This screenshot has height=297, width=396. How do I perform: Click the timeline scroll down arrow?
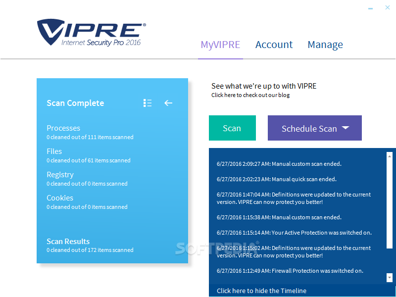390,277
